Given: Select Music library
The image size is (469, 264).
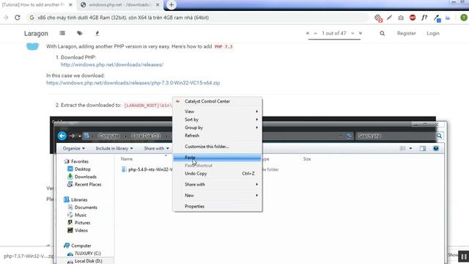Looking at the screenshot, I should 81,215.
